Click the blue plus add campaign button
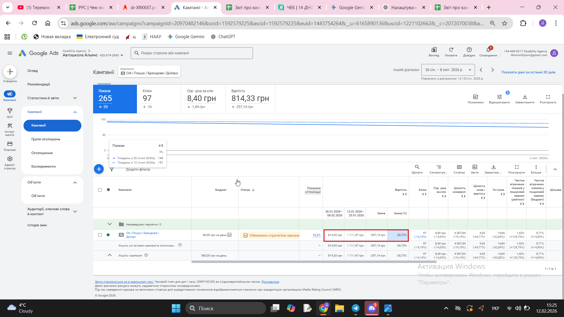564x317 pixels. (x=99, y=169)
